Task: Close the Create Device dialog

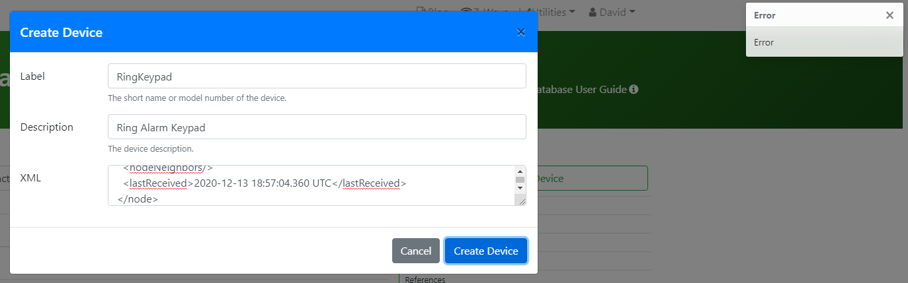Action: coord(521,32)
